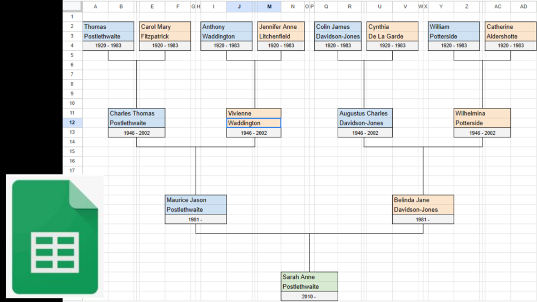Click the "2010 -" date cell

pos(309,297)
